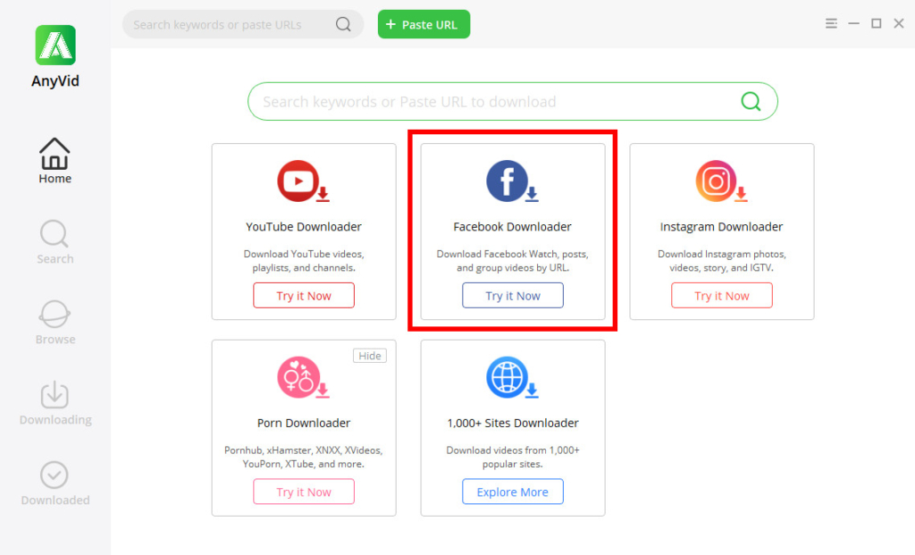The image size is (915, 555).
Task: Close the AnyVid window
Action: (x=899, y=23)
